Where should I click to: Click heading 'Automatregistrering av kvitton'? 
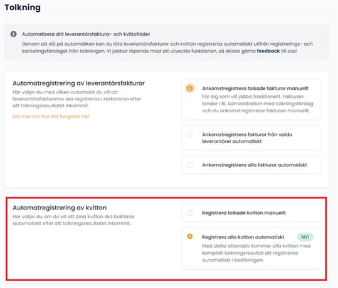pyautogui.click(x=60, y=208)
